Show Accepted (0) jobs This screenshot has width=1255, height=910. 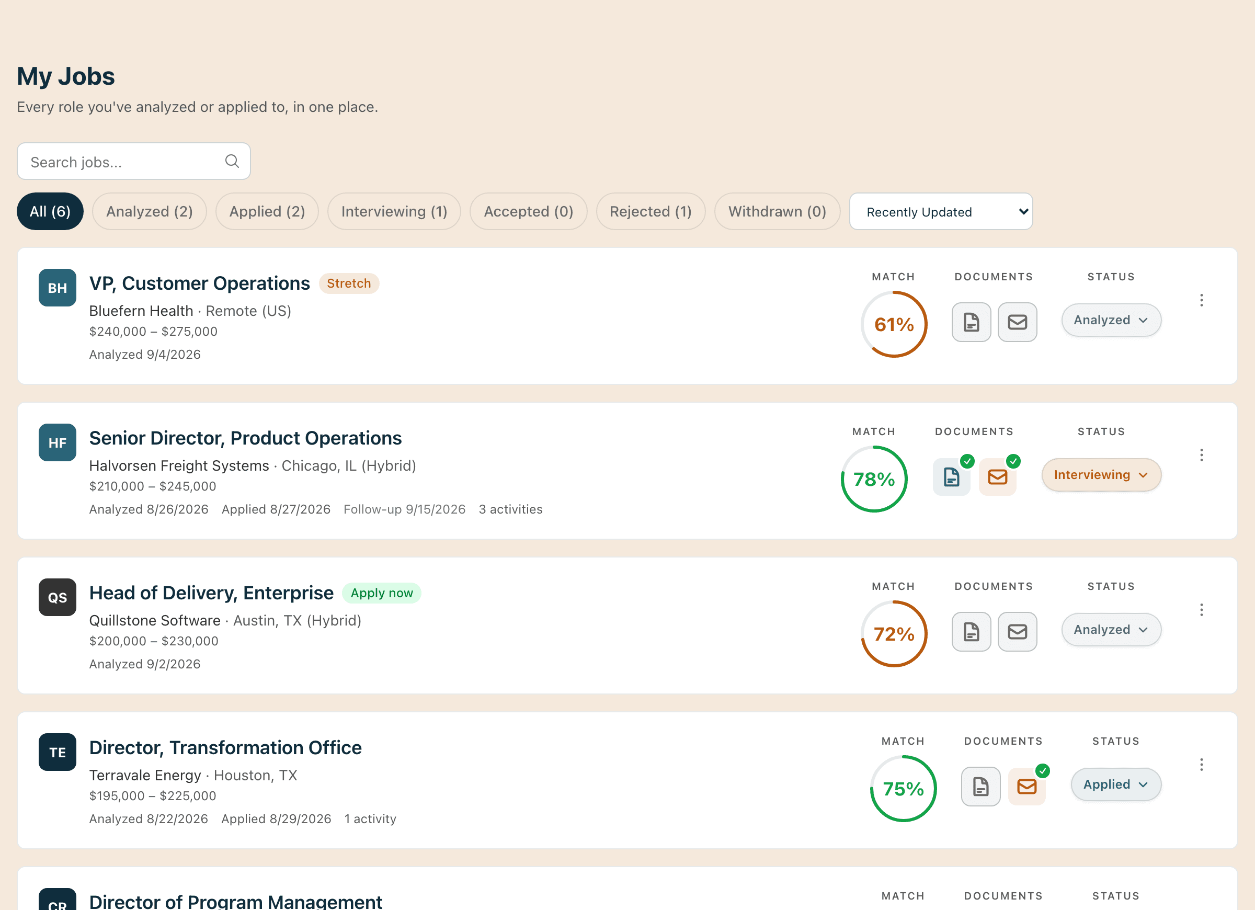[x=529, y=211]
